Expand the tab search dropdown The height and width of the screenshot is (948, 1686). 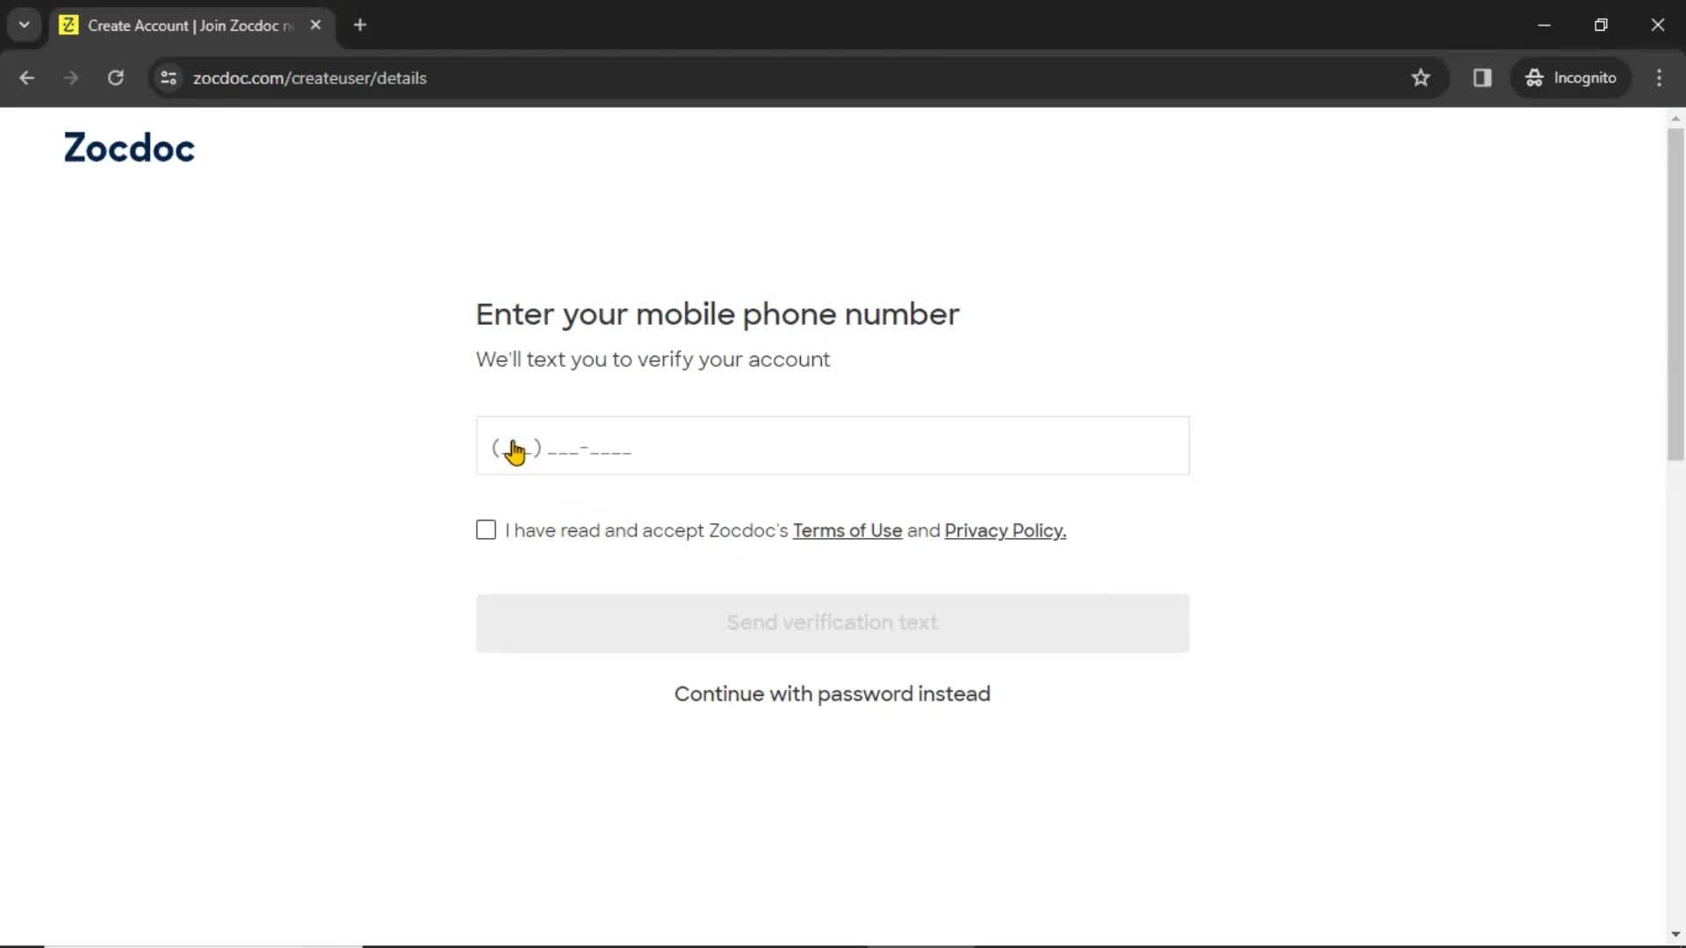[x=25, y=25]
